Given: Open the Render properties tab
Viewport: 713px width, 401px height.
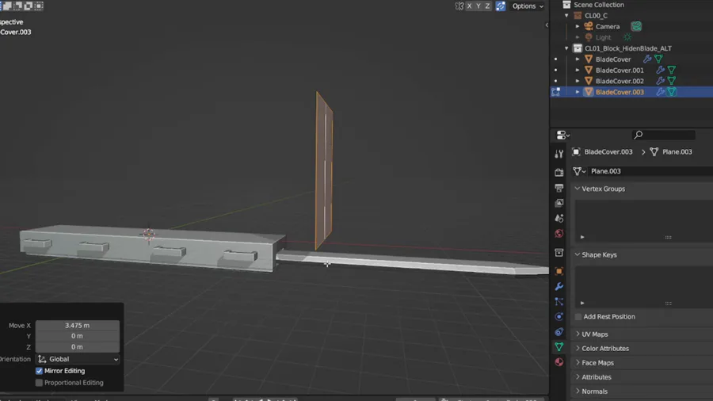Looking at the screenshot, I should tap(559, 172).
